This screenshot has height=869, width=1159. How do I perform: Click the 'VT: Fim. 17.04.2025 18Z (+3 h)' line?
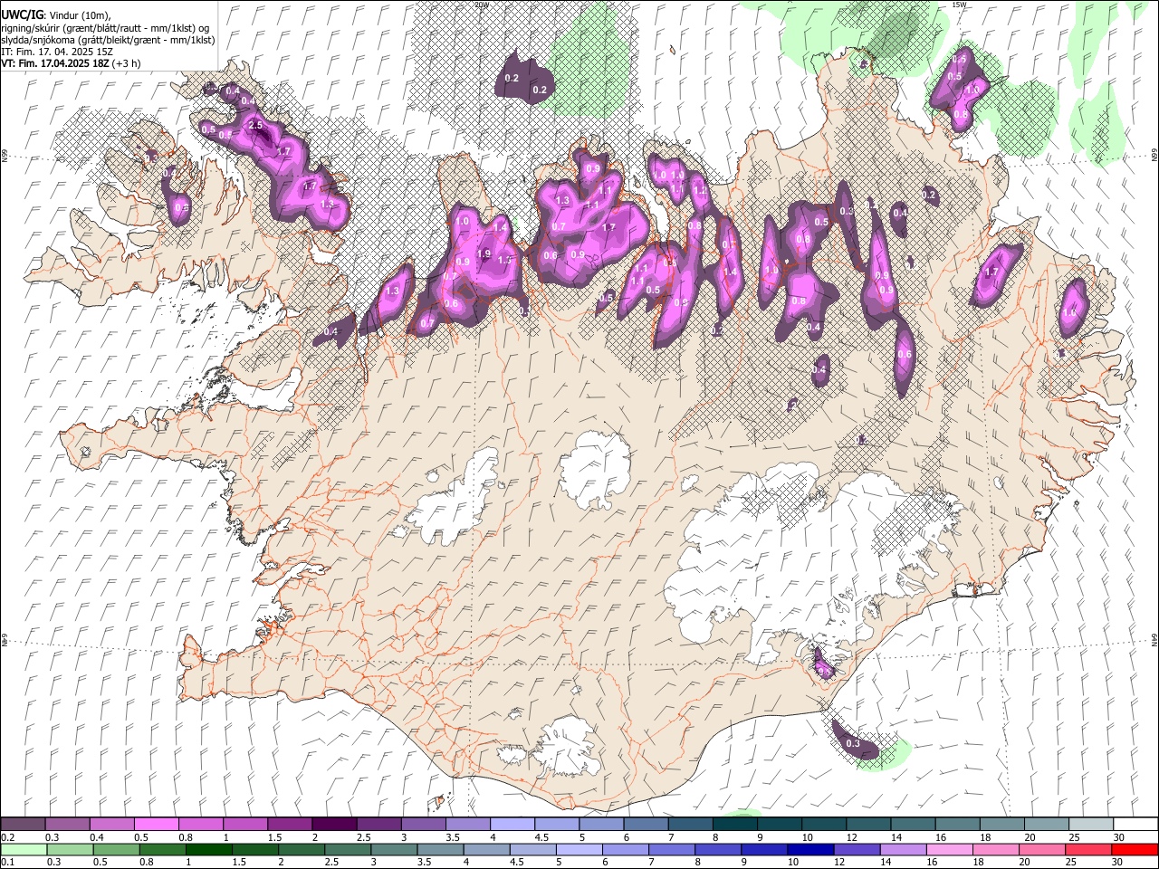(x=71, y=64)
